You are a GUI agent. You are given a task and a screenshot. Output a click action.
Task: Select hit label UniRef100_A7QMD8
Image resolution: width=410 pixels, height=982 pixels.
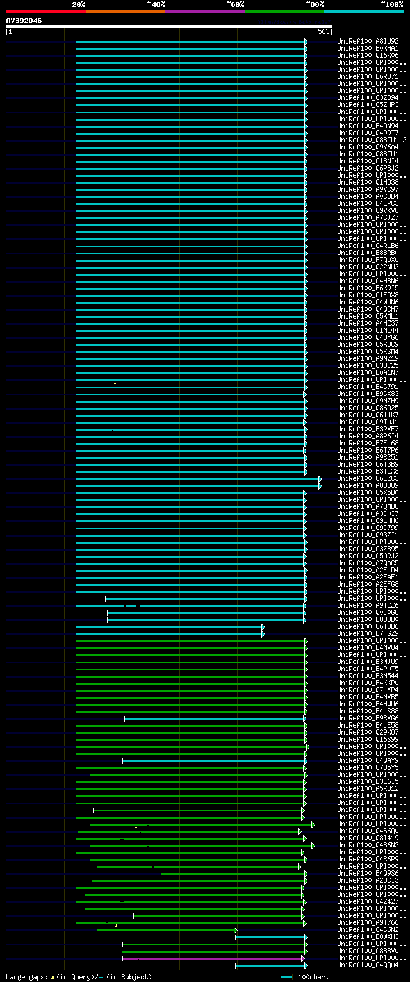368,506
